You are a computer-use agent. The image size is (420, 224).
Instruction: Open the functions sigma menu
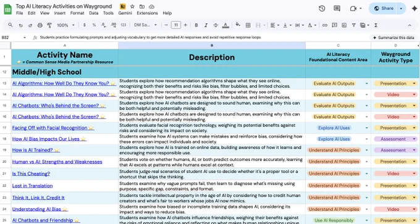[376, 25]
